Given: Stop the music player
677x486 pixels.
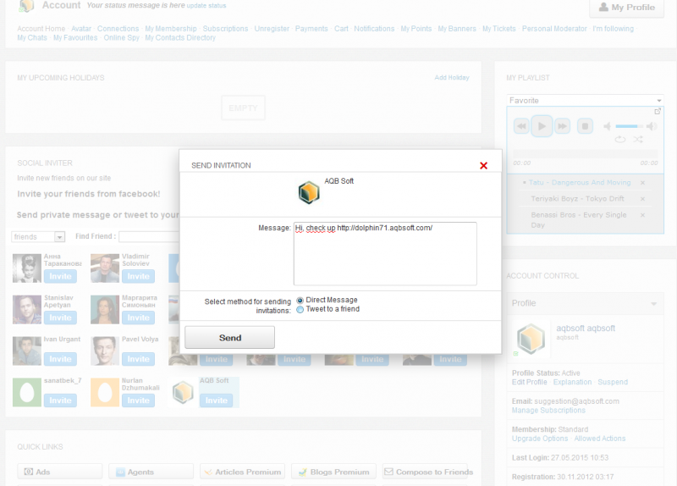Looking at the screenshot, I should pos(585,126).
